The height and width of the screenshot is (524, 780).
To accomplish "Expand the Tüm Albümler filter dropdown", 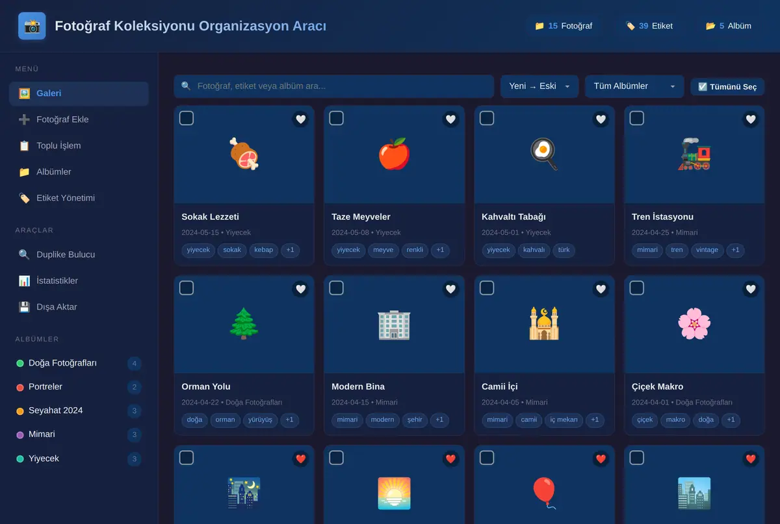I will (x=634, y=86).
